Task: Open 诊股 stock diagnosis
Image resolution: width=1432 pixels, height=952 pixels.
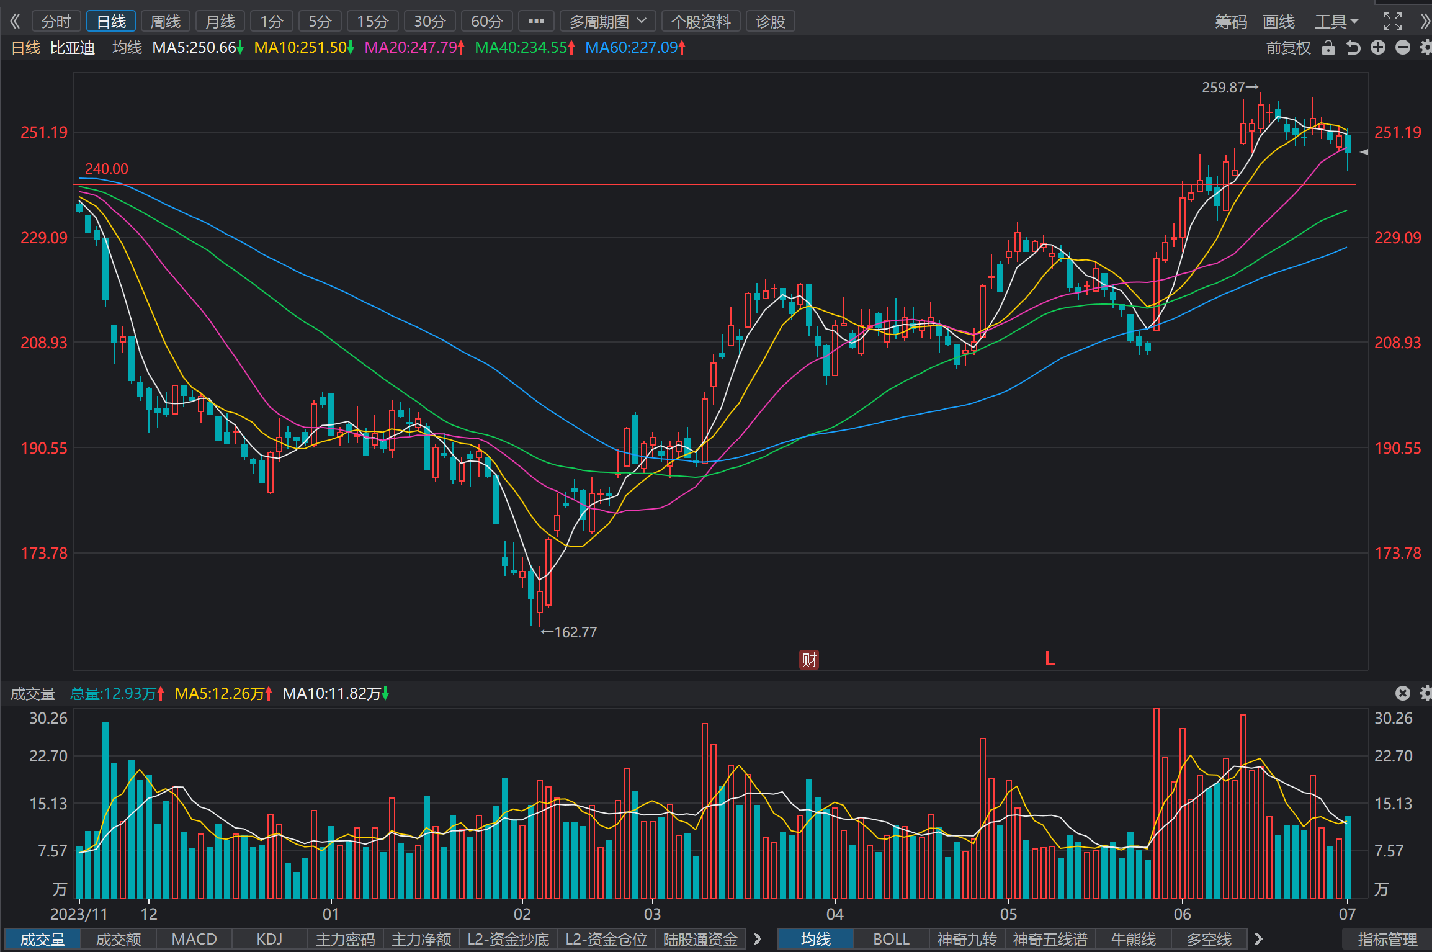Action: coord(771,22)
